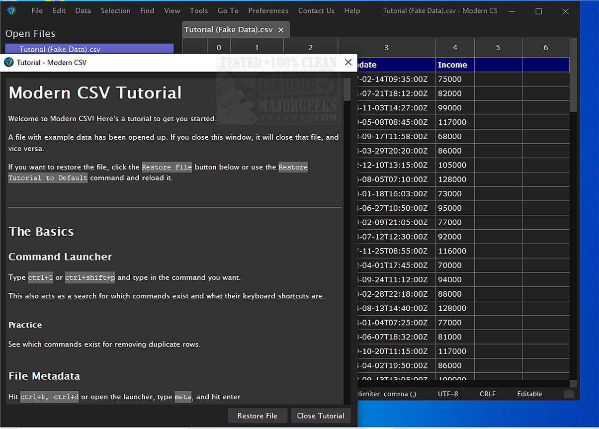The image size is (599, 429).
Task: Maximize the Modern CSV main window
Action: [538, 11]
